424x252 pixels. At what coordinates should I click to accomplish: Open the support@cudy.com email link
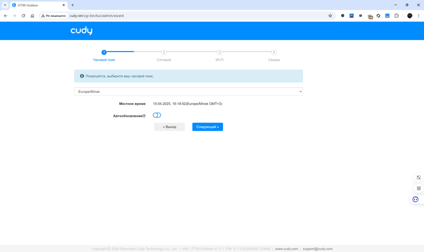[318, 249]
